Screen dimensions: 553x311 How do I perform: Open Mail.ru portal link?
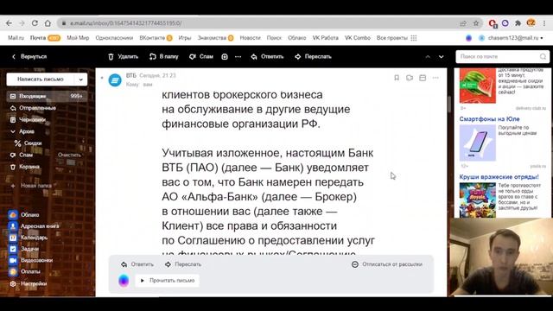16,38
